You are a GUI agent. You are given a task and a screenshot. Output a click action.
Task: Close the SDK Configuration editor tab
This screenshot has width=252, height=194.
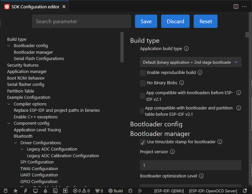tap(64, 7)
